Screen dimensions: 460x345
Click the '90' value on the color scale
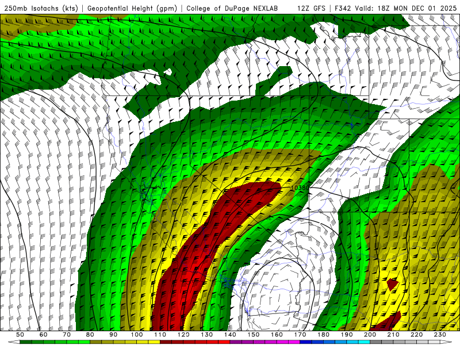(x=113, y=335)
